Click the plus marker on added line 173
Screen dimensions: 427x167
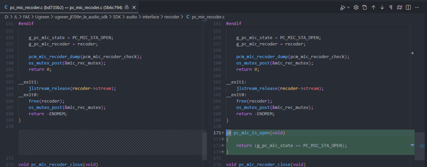[223, 146]
